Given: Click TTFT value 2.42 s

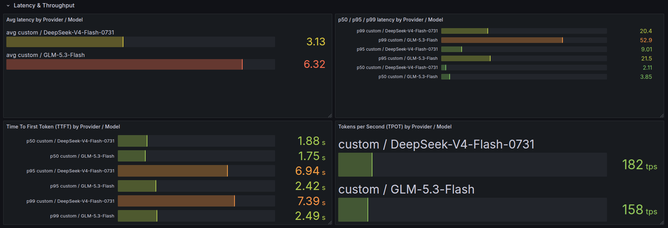Looking at the screenshot, I should coord(310,186).
